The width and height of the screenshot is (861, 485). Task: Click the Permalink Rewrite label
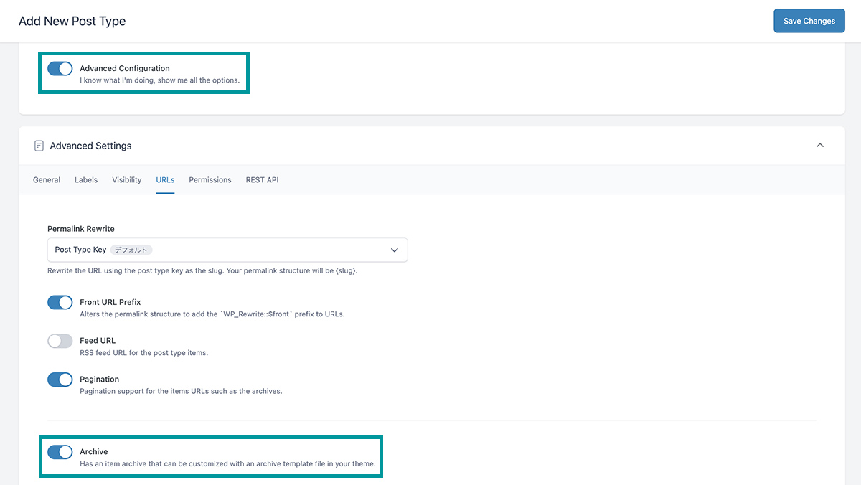point(81,229)
